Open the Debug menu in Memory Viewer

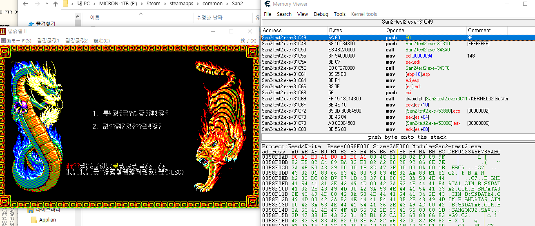(x=321, y=14)
